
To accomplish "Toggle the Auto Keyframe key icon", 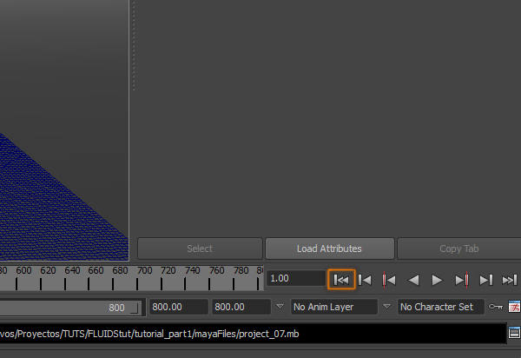I will (x=496, y=307).
